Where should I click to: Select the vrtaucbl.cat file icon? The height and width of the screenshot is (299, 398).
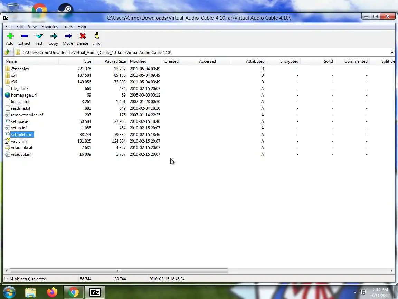pyautogui.click(x=7, y=148)
